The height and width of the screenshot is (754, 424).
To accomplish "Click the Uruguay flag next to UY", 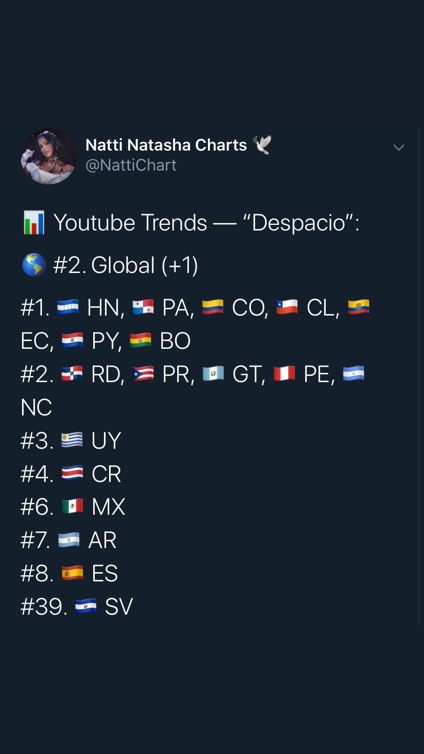I will pos(72,440).
